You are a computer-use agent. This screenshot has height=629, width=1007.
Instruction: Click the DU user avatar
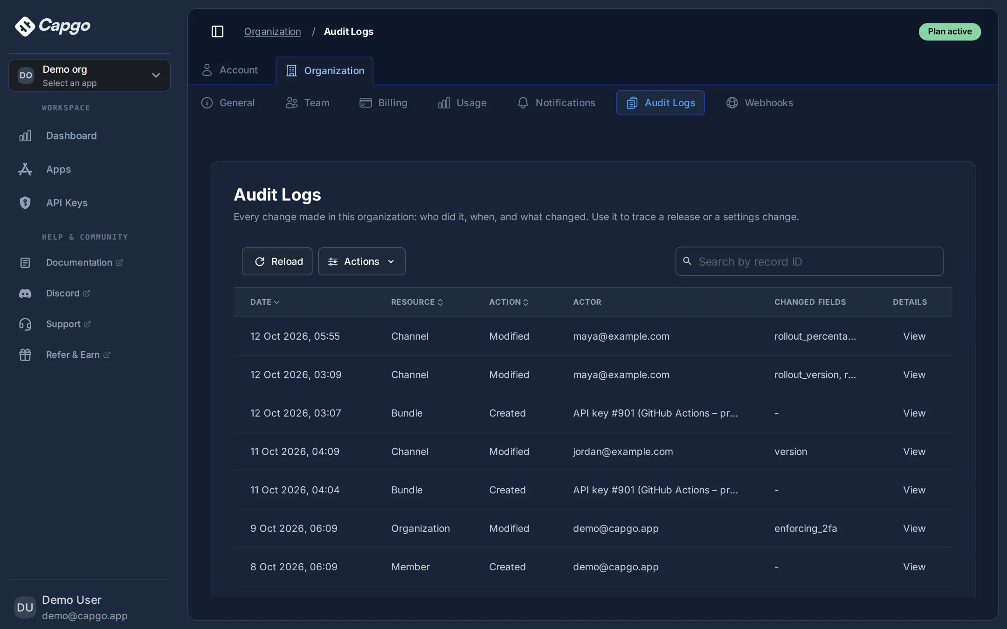tap(25, 608)
